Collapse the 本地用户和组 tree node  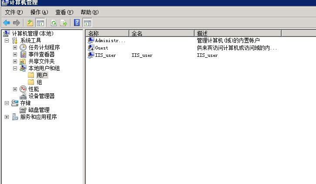click(x=15, y=68)
